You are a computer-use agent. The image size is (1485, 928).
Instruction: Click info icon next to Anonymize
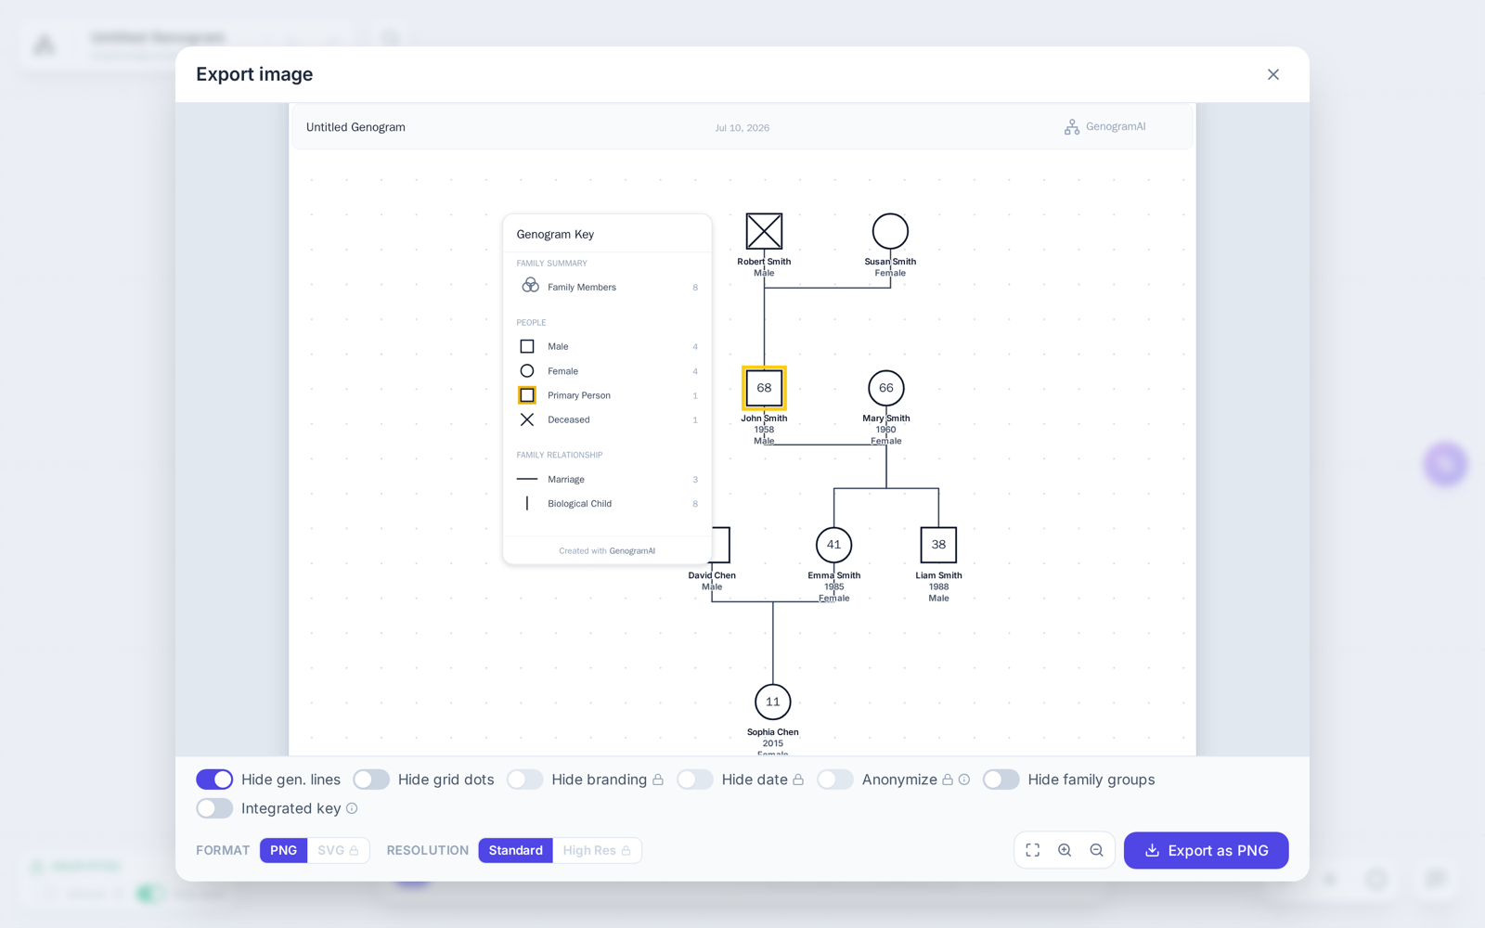(964, 780)
